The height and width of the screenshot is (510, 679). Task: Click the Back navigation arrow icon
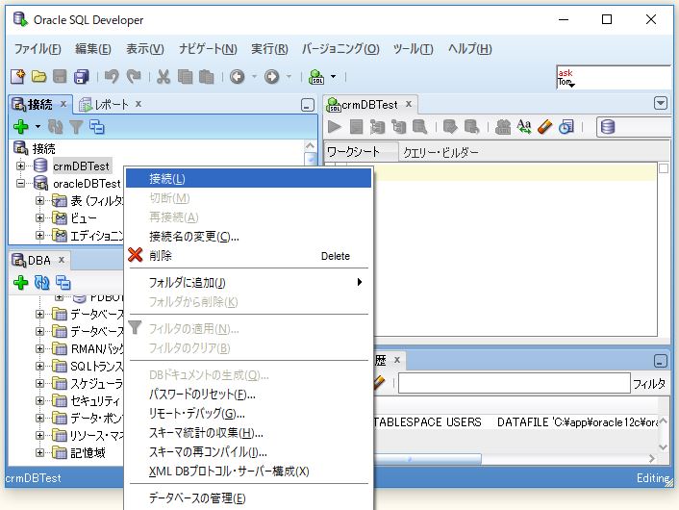pyautogui.click(x=238, y=77)
